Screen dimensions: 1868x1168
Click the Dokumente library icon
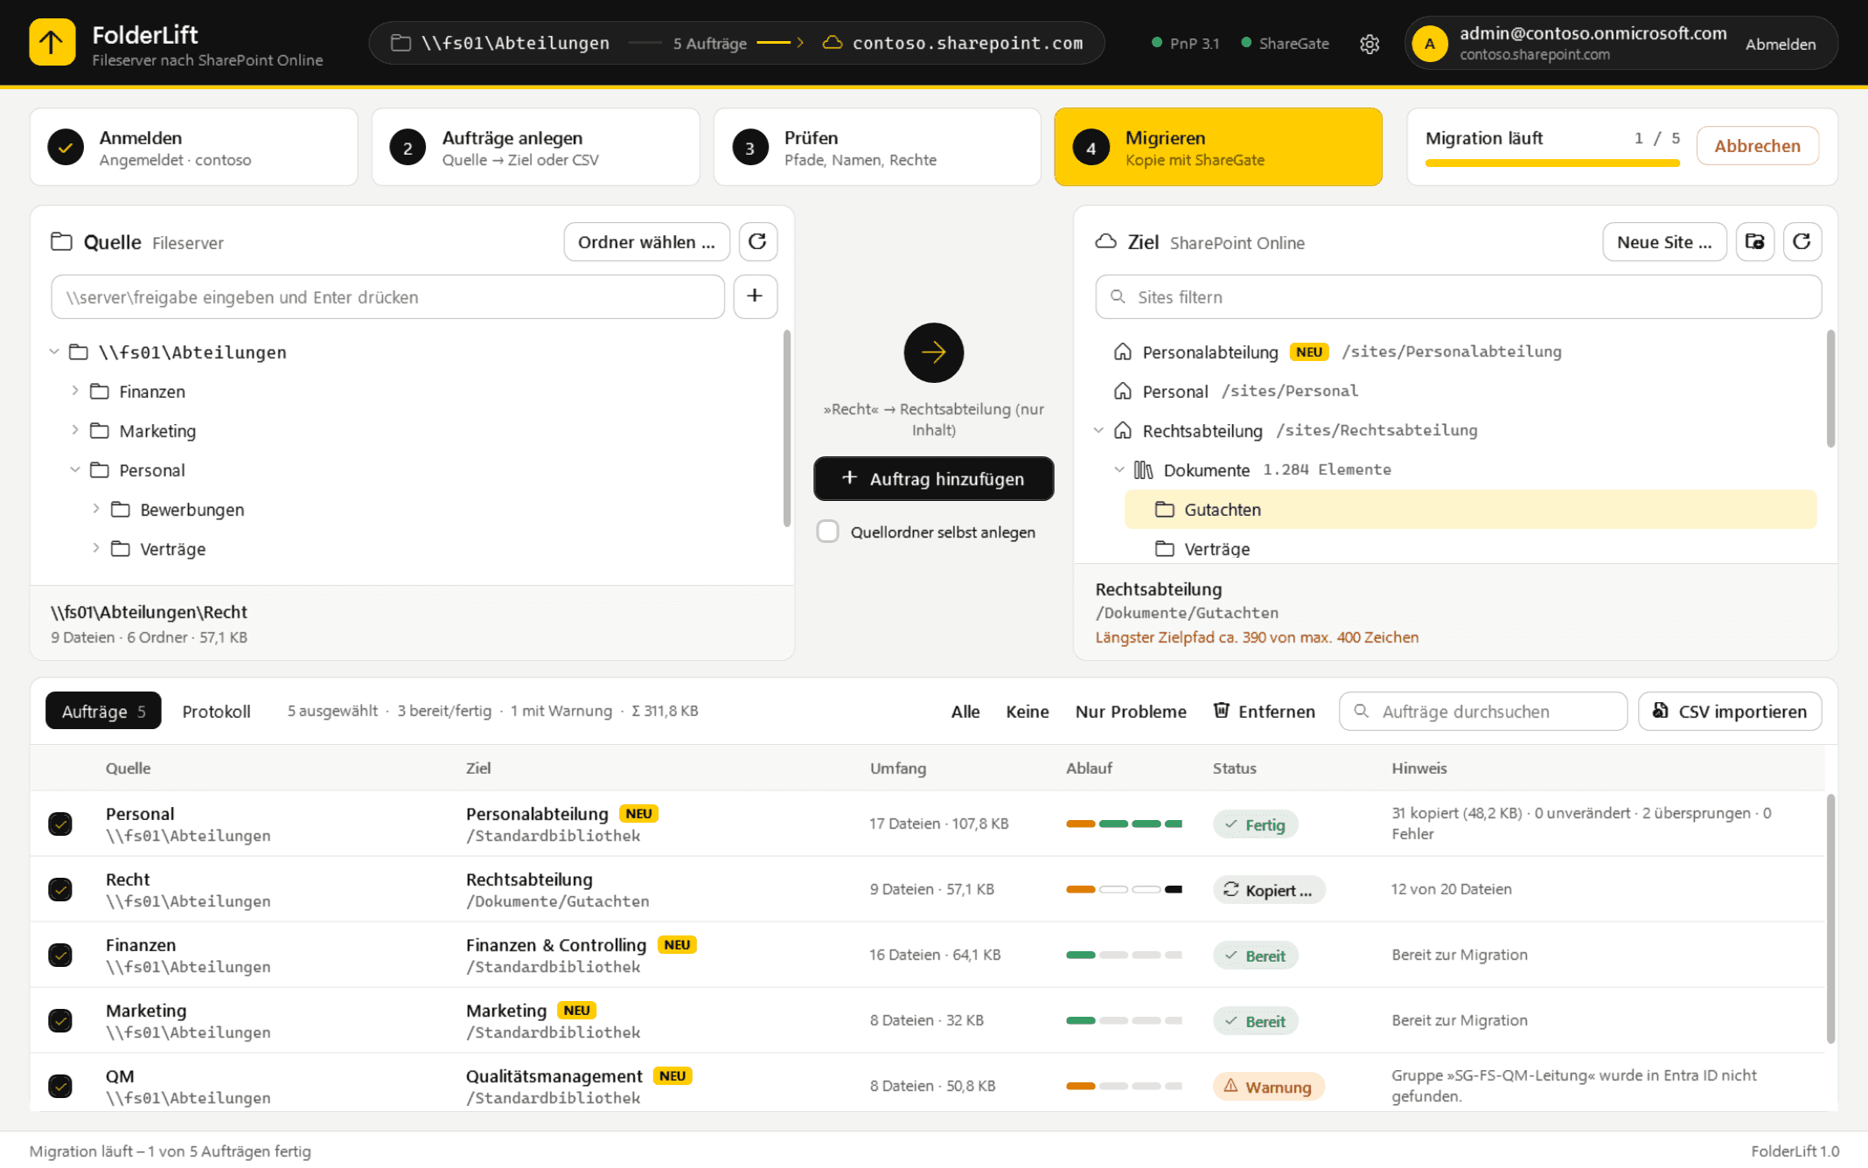[x=1143, y=470]
